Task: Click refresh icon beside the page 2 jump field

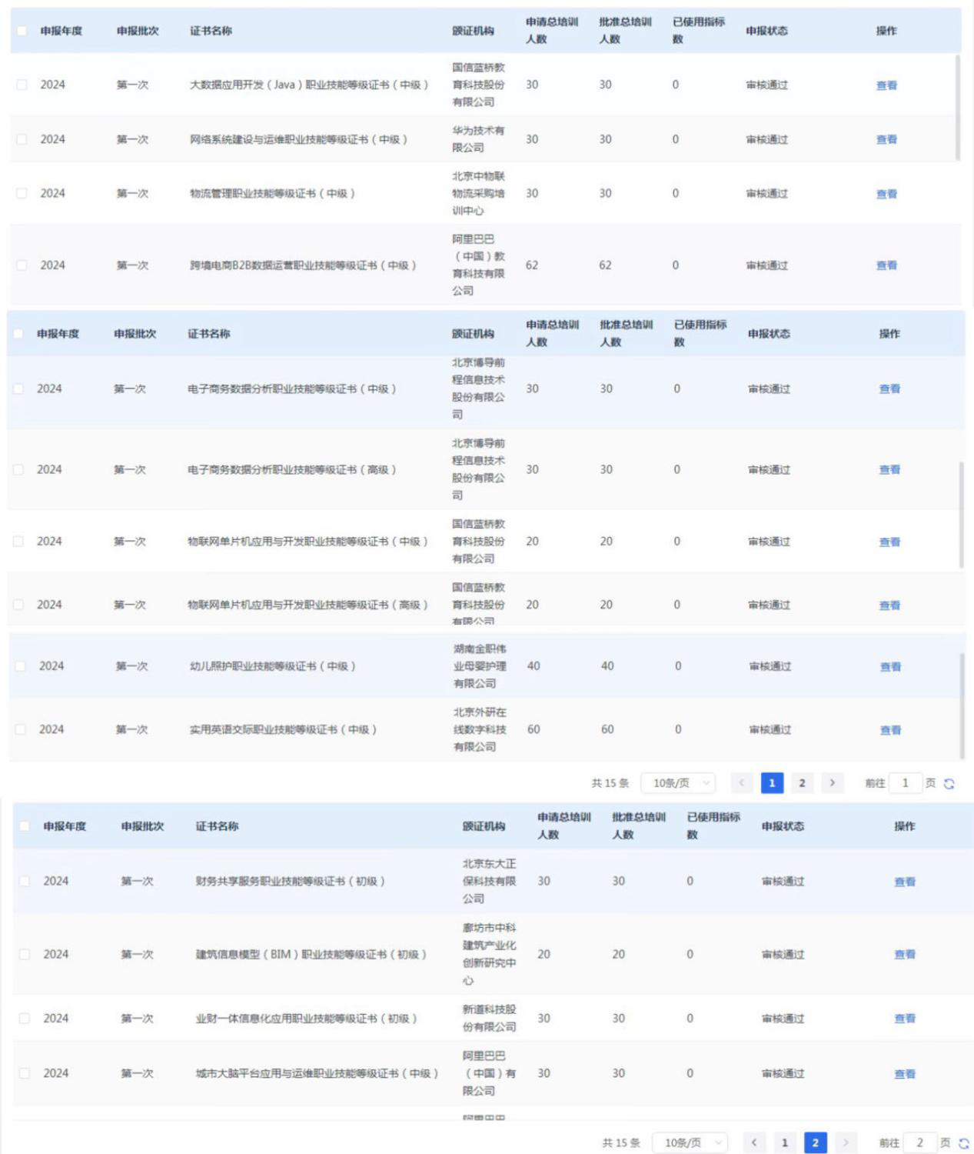Action: (963, 1143)
